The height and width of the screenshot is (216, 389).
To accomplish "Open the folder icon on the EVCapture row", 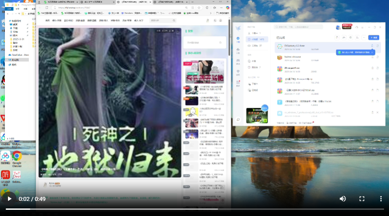I will 377,46.
